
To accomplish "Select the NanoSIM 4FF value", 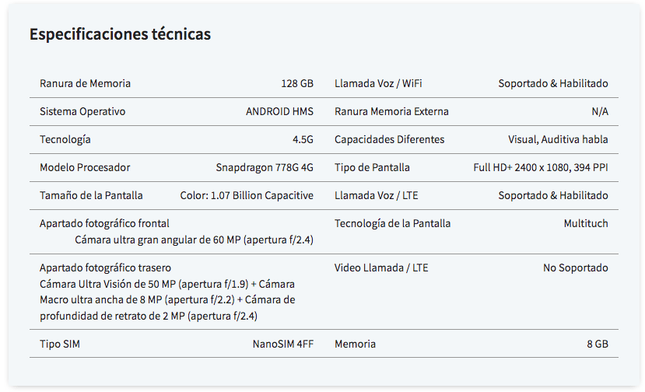I will (283, 344).
